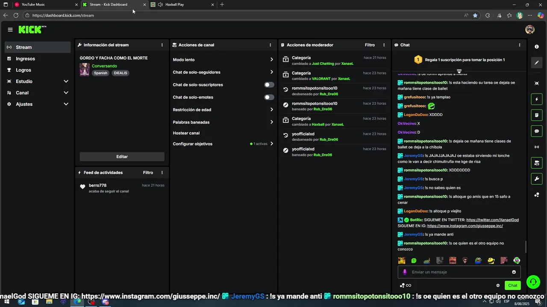Expand Restricción de edad settings
547x307 pixels.
click(x=271, y=110)
